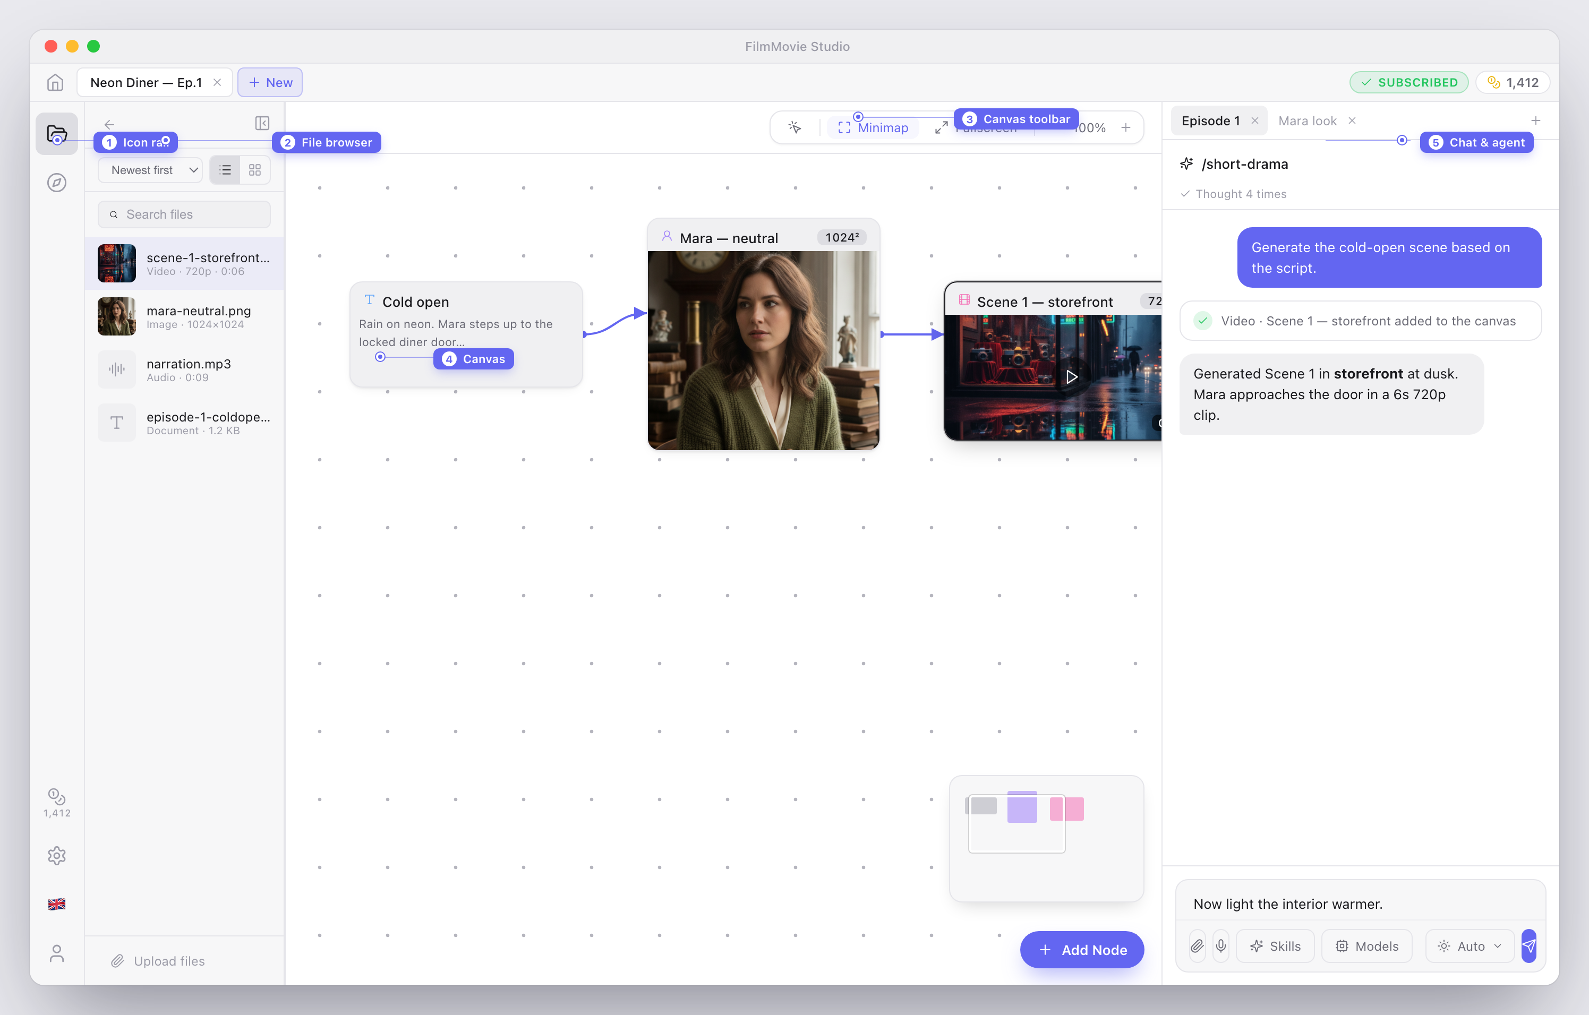This screenshot has height=1015, width=1589.
Task: Select episode-1-coldope... document file
Action: coord(184,422)
